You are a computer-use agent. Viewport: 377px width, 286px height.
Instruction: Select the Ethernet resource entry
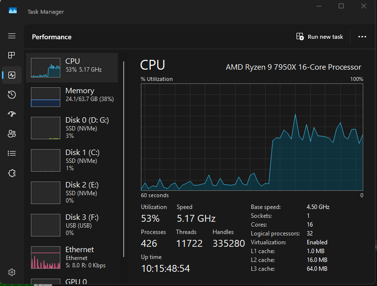(72, 258)
